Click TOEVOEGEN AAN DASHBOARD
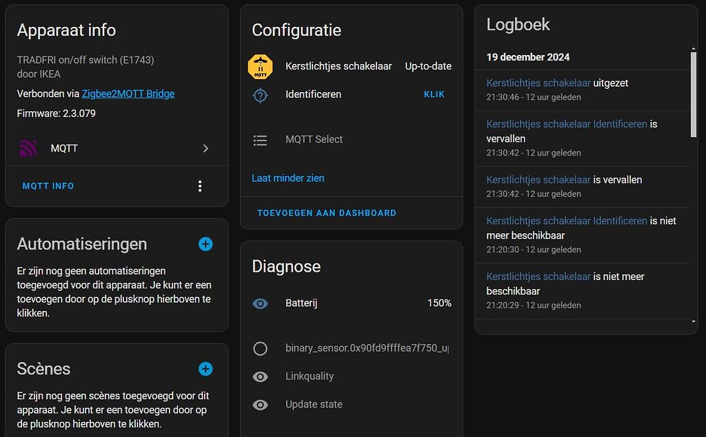Screen dimensions: 706x437 click(325, 213)
